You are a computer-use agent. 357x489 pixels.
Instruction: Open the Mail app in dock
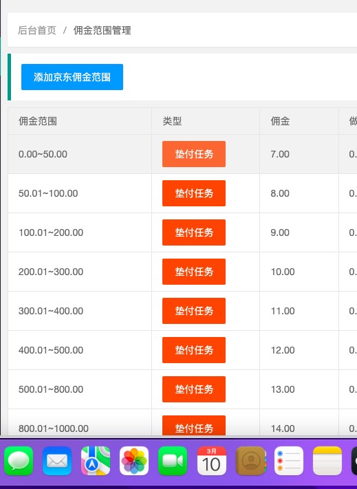coord(57,461)
